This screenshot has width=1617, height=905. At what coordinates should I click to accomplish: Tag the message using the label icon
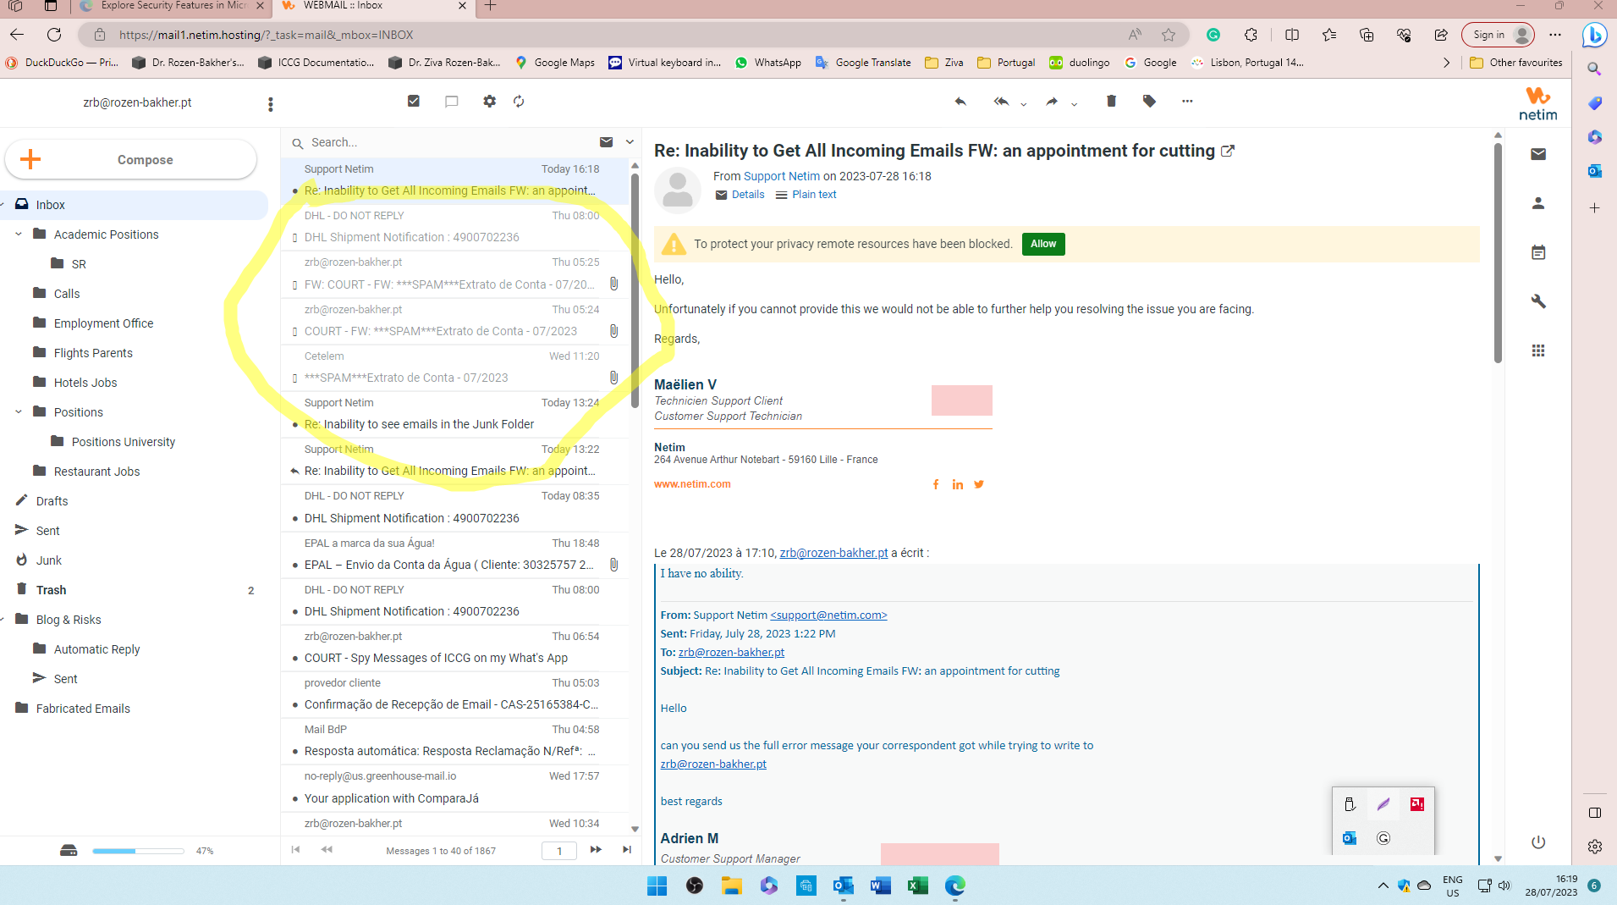click(x=1150, y=102)
